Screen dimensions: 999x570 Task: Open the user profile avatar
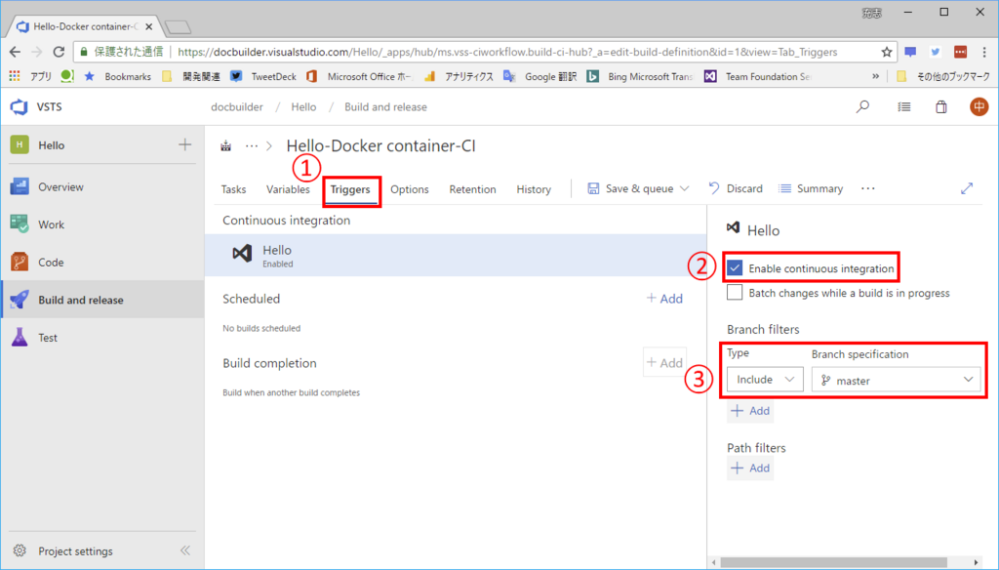coord(979,106)
